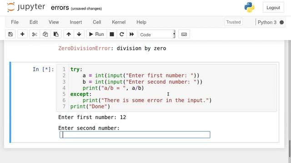Copy selected cells icon
Image resolution: width=291 pixels, height=163 pixels.
click(45, 34)
